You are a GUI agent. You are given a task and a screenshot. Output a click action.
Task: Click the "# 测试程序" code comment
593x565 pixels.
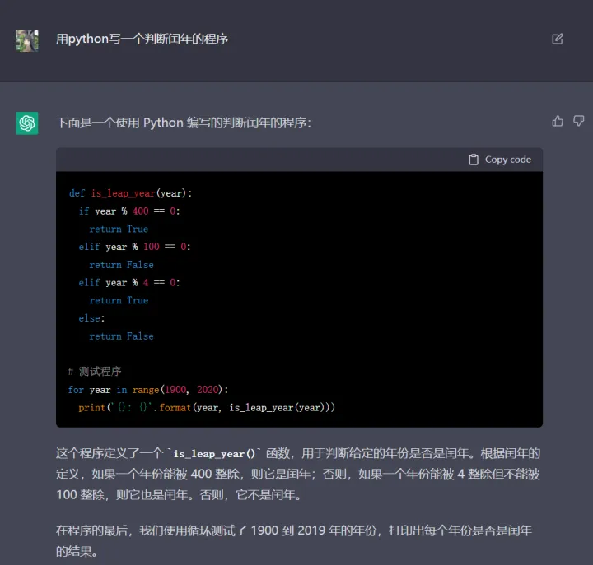coord(95,372)
